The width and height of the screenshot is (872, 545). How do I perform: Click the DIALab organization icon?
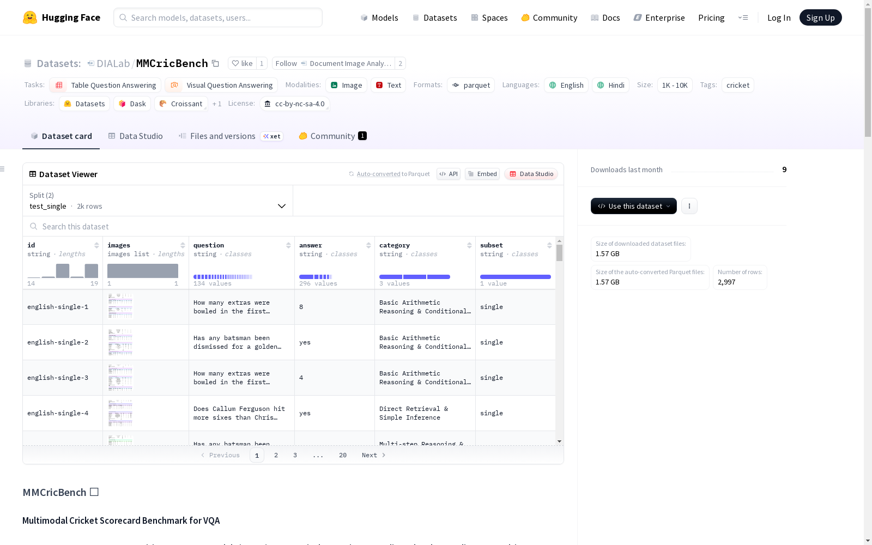point(91,63)
